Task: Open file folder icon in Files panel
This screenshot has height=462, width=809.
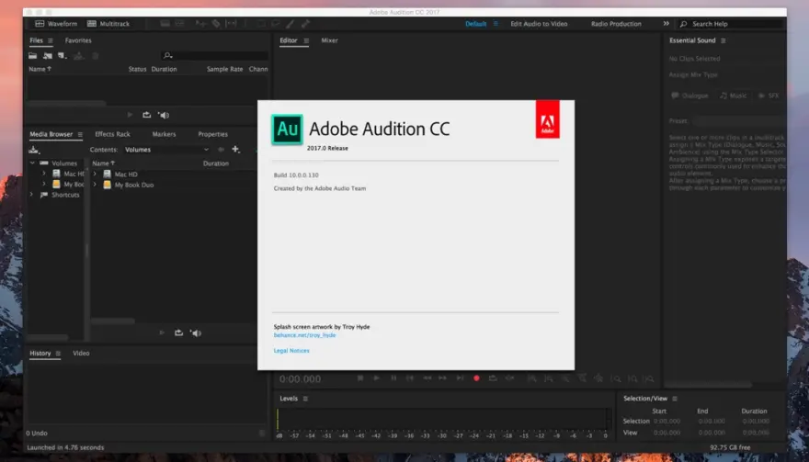Action: point(32,56)
